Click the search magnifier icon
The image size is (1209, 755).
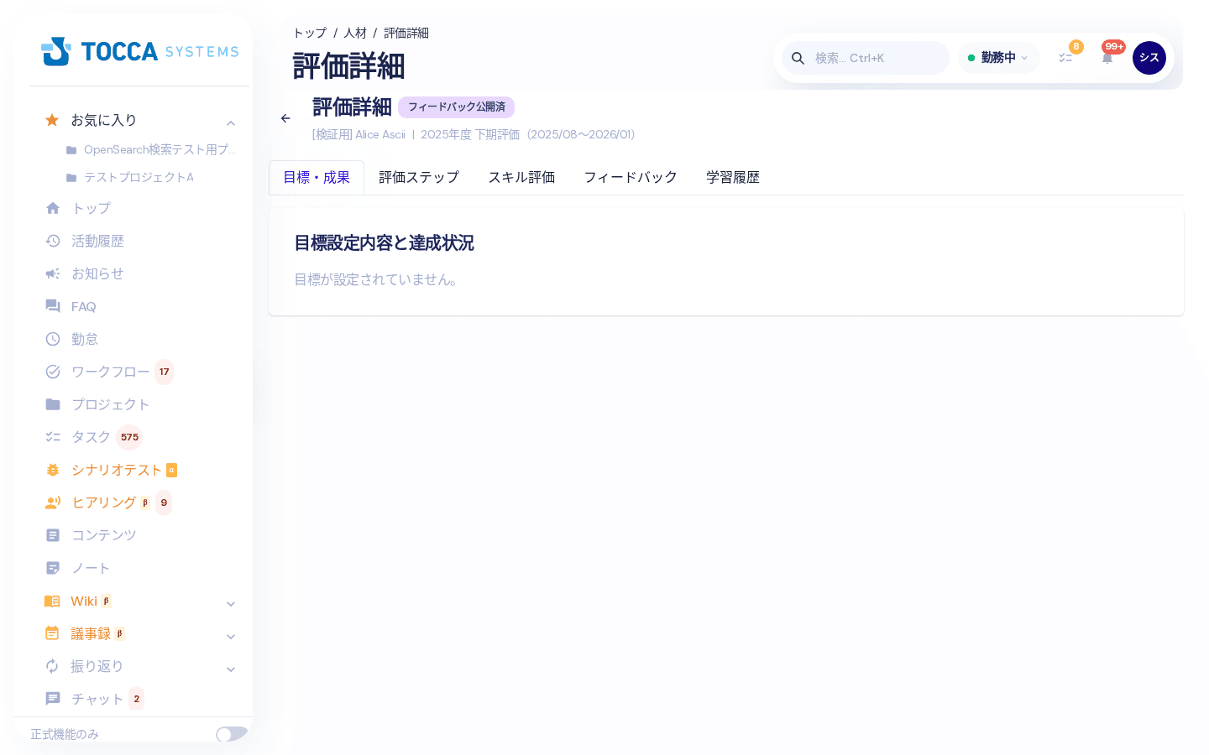point(798,58)
